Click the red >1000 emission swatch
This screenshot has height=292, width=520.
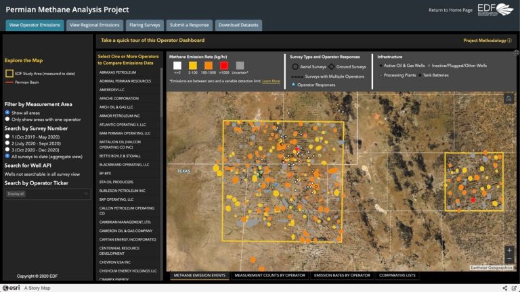click(x=224, y=65)
